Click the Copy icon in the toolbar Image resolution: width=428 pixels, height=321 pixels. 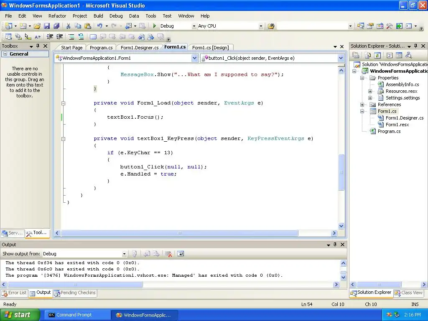point(78,26)
